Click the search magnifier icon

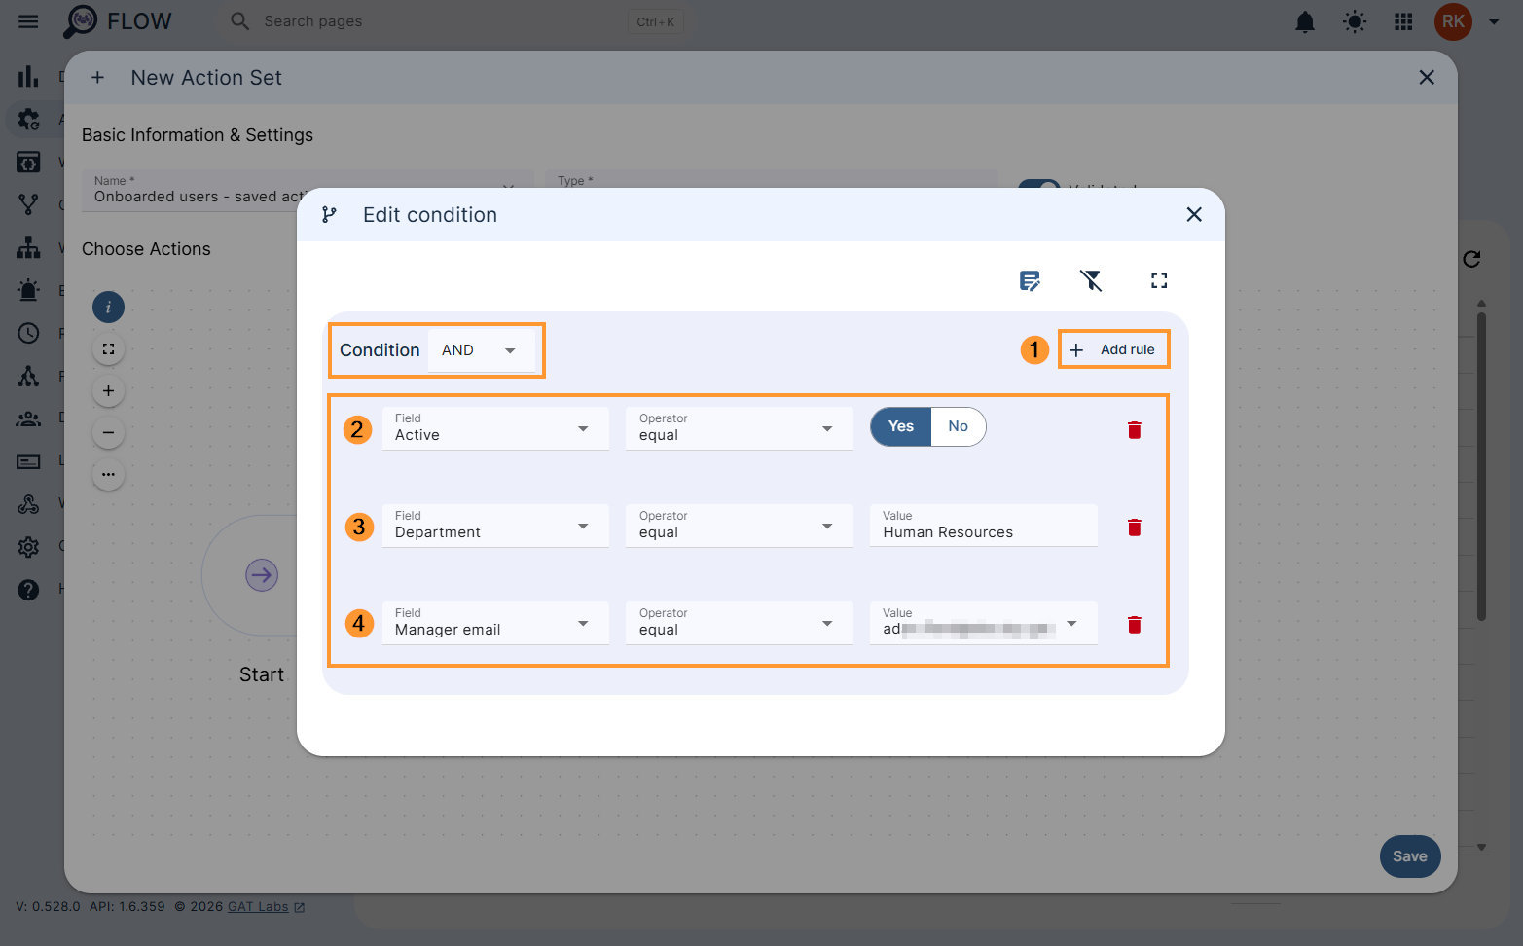(x=239, y=20)
